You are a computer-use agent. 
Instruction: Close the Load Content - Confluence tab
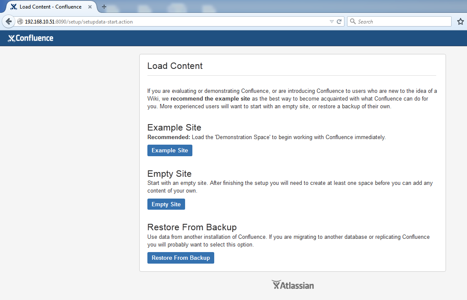pos(90,7)
